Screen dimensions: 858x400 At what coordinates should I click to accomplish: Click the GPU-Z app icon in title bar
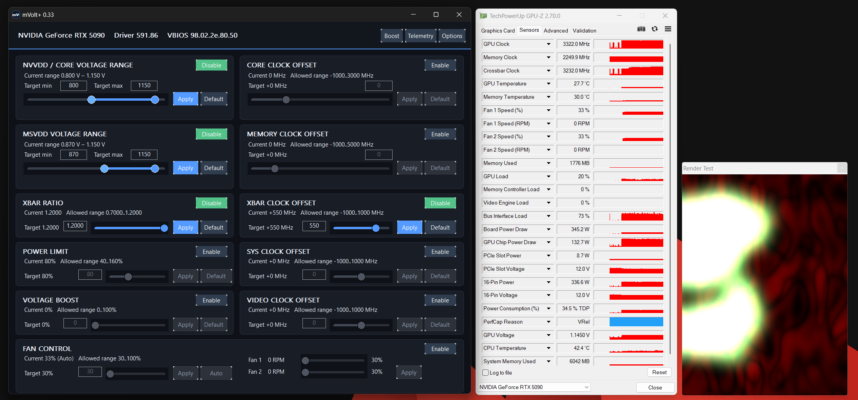click(x=483, y=16)
